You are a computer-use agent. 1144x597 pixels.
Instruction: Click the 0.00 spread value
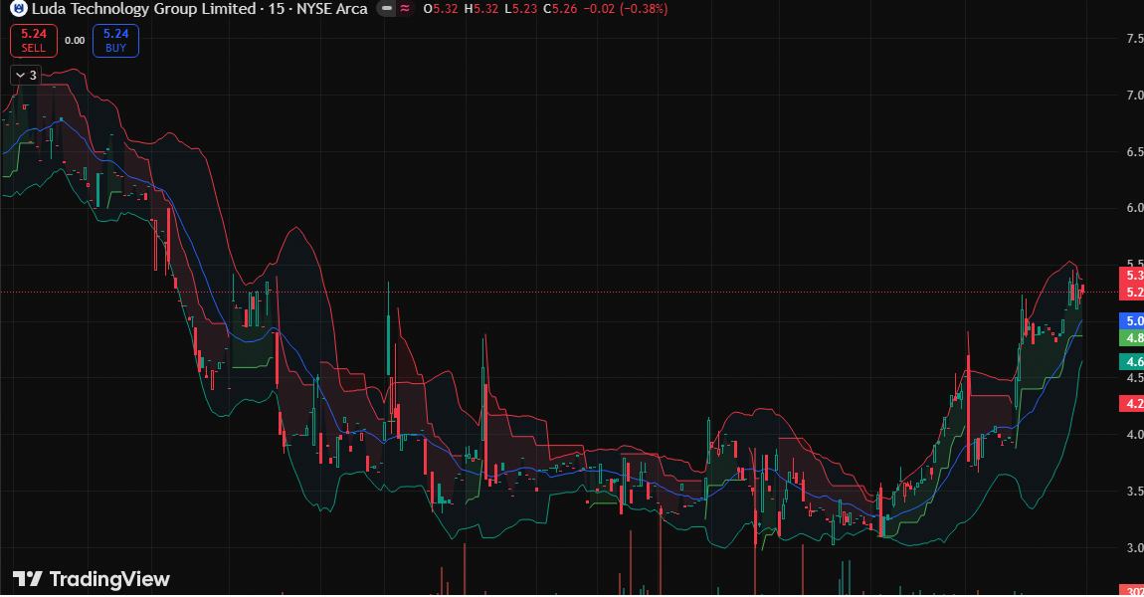point(75,41)
